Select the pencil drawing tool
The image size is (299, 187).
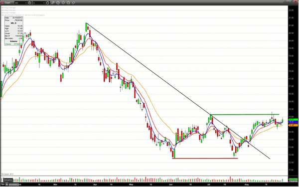pos(53,3)
